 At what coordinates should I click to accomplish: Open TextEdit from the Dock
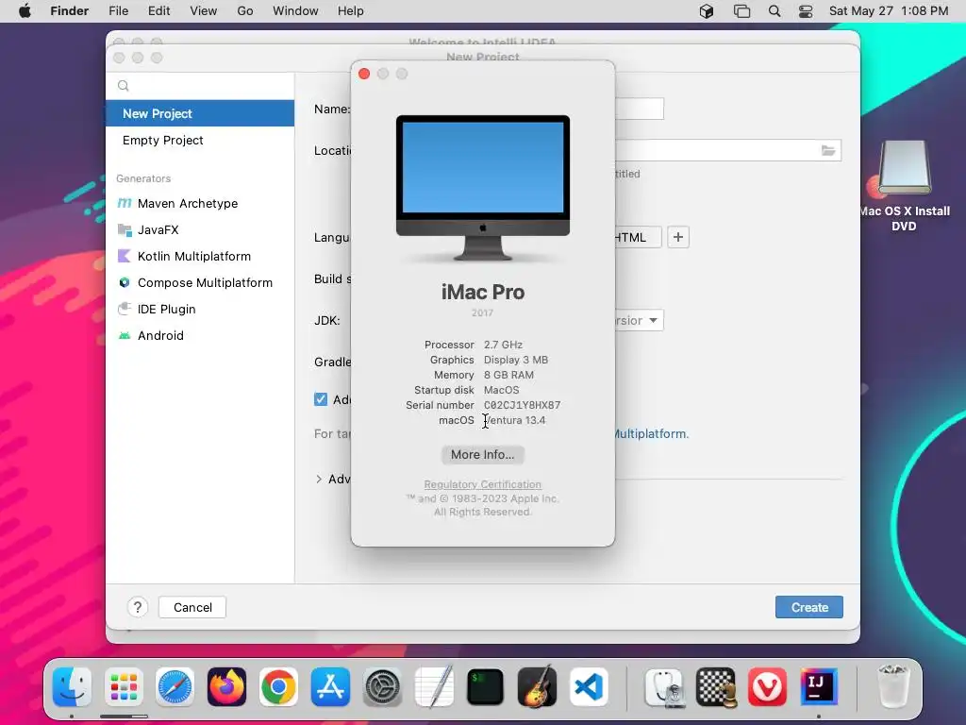coord(434,687)
